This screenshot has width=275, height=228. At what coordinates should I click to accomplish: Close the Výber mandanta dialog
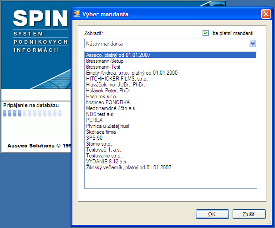266,14
